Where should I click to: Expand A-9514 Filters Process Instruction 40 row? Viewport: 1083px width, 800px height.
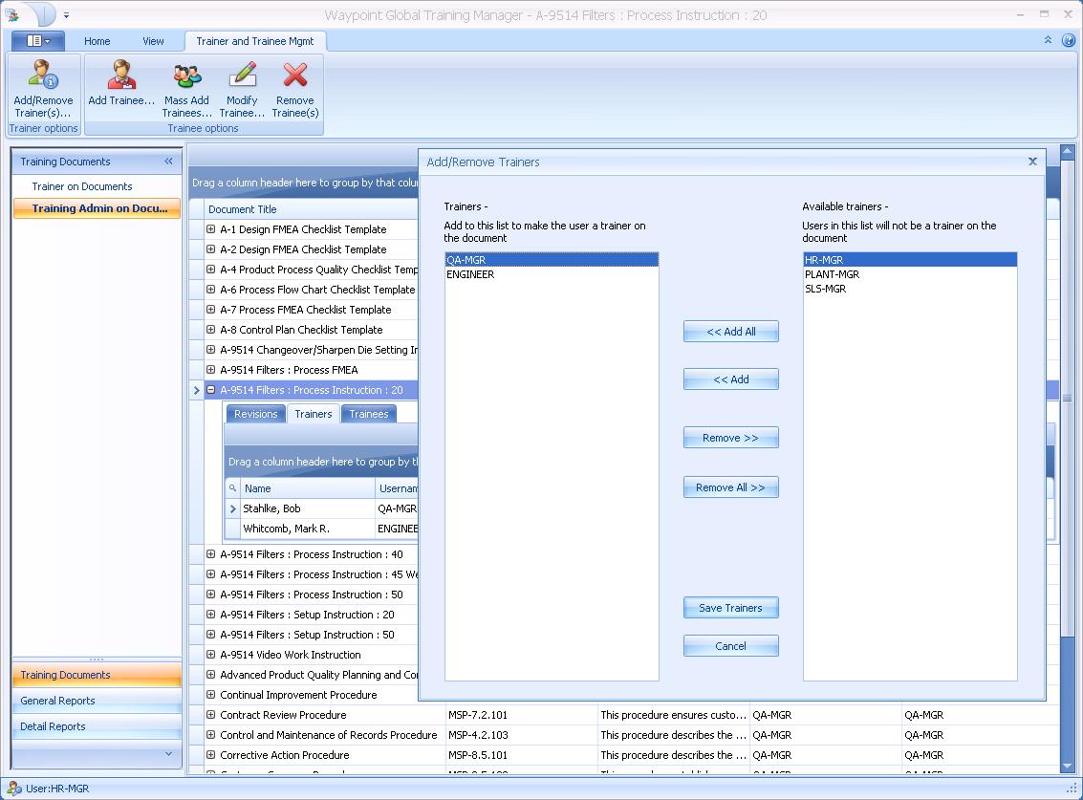pos(210,553)
